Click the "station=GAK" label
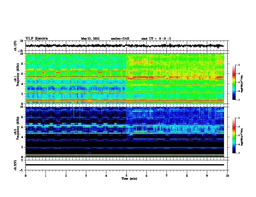Viewport: 256px width, 197px height. tap(120, 39)
